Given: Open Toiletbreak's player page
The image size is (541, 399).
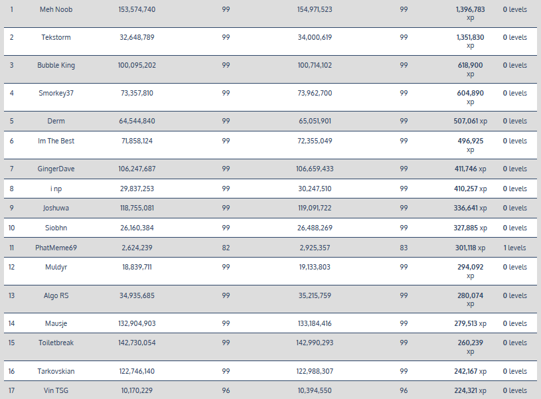Looking at the screenshot, I should tap(56, 343).
